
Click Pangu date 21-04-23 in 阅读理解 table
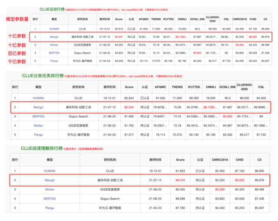pyautogui.click(x=155, y=208)
